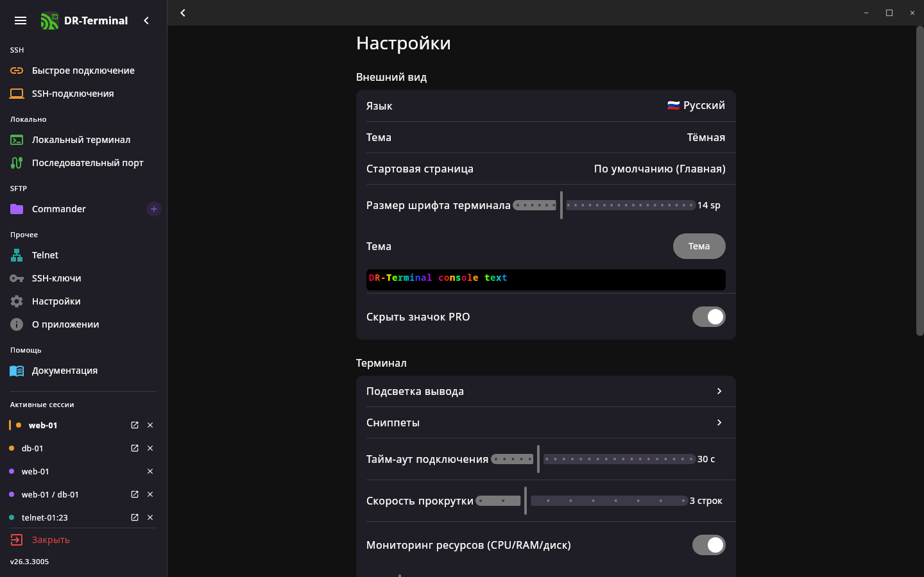Screen dimensions: 924x577
Task: Click the DR-Terminal logo icon
Action: [x=49, y=21]
